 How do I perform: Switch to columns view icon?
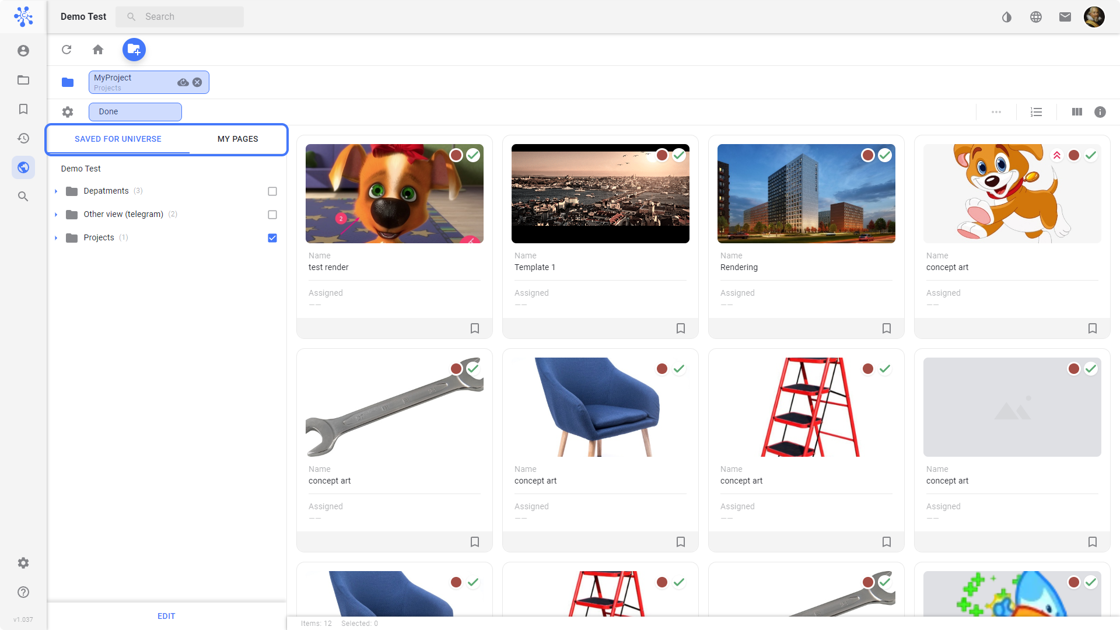coord(1077,112)
